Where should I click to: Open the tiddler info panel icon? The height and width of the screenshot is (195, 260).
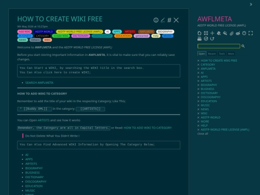pyautogui.click(x=156, y=20)
